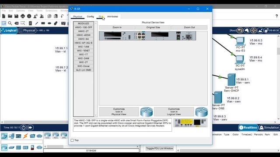Click Customize Icon in Logical View
The height and width of the screenshot is (157, 280).
click(174, 112)
